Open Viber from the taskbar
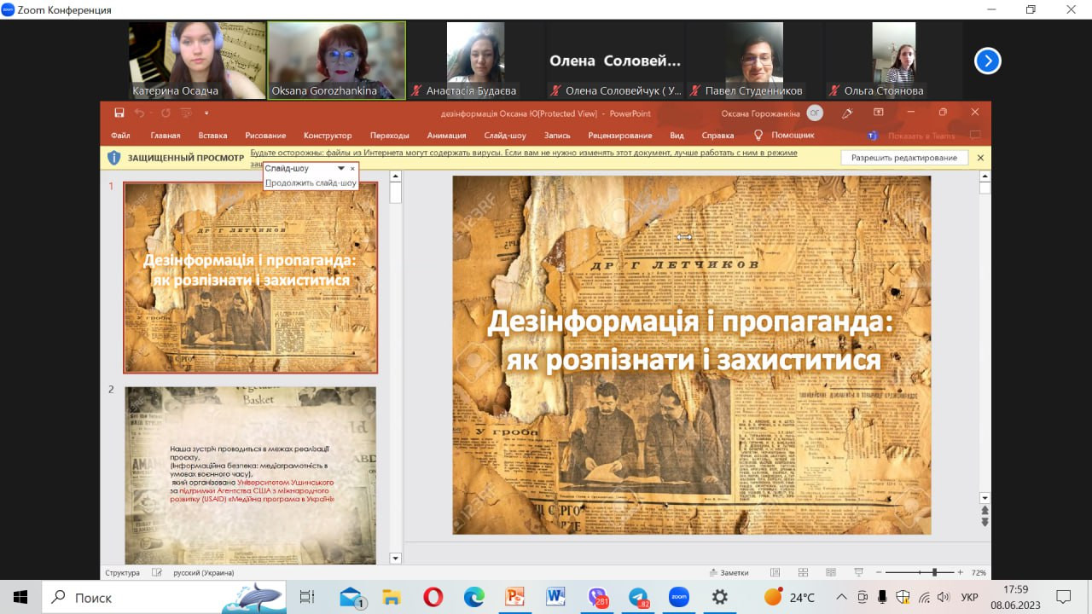The image size is (1092, 614). (x=598, y=597)
